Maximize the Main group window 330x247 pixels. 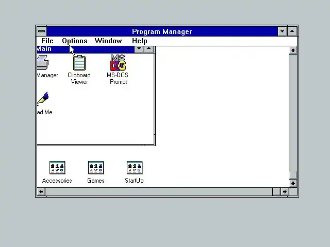[x=149, y=49]
